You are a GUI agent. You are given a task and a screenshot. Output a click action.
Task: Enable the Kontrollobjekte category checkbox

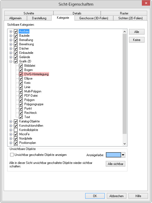coord(16,130)
